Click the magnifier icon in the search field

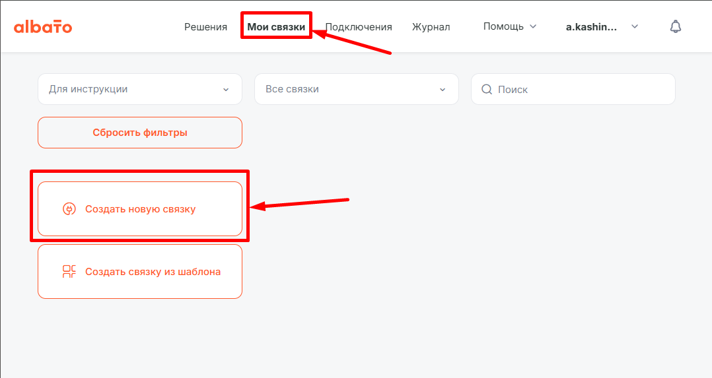487,89
